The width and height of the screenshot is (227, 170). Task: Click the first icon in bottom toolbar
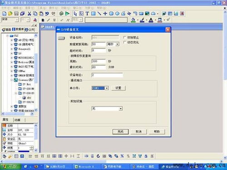tap(5, 156)
